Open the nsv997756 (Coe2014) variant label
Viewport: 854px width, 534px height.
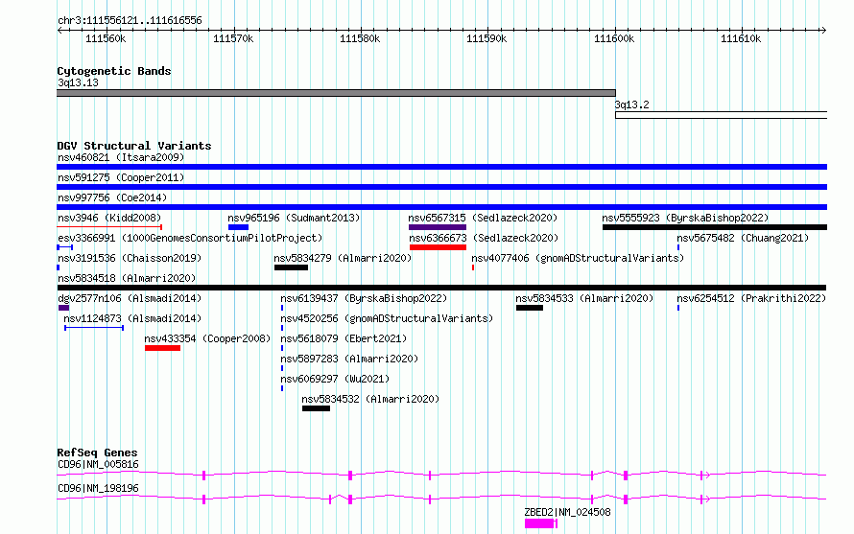pyautogui.click(x=112, y=197)
